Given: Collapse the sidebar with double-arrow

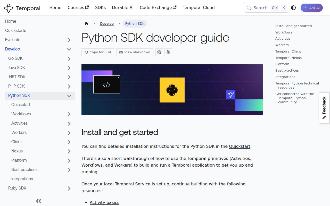Looking at the screenshot, I should pyautogui.click(x=39, y=201).
